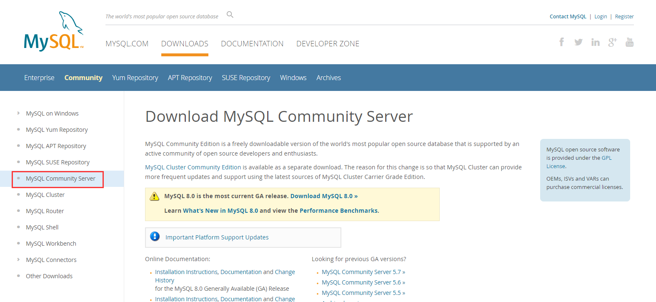Open Windows in blue bar
The width and height of the screenshot is (656, 302).
[x=293, y=78]
